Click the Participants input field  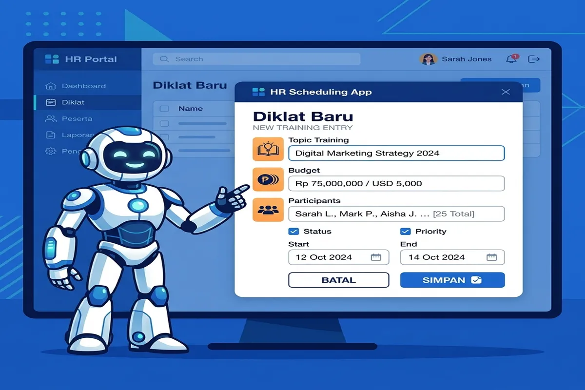pyautogui.click(x=396, y=214)
